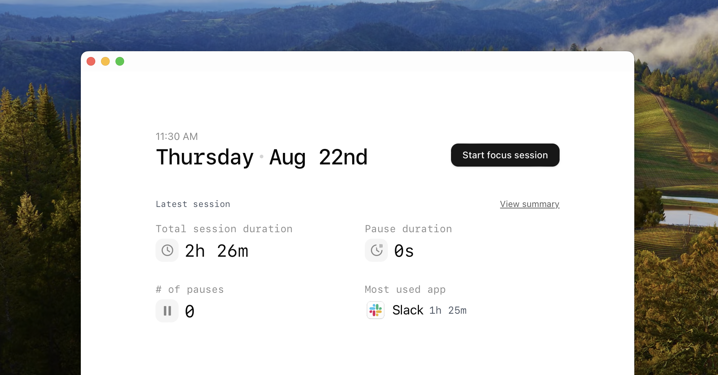Click the Total session duration label
This screenshot has height=375, width=718.
(224, 229)
